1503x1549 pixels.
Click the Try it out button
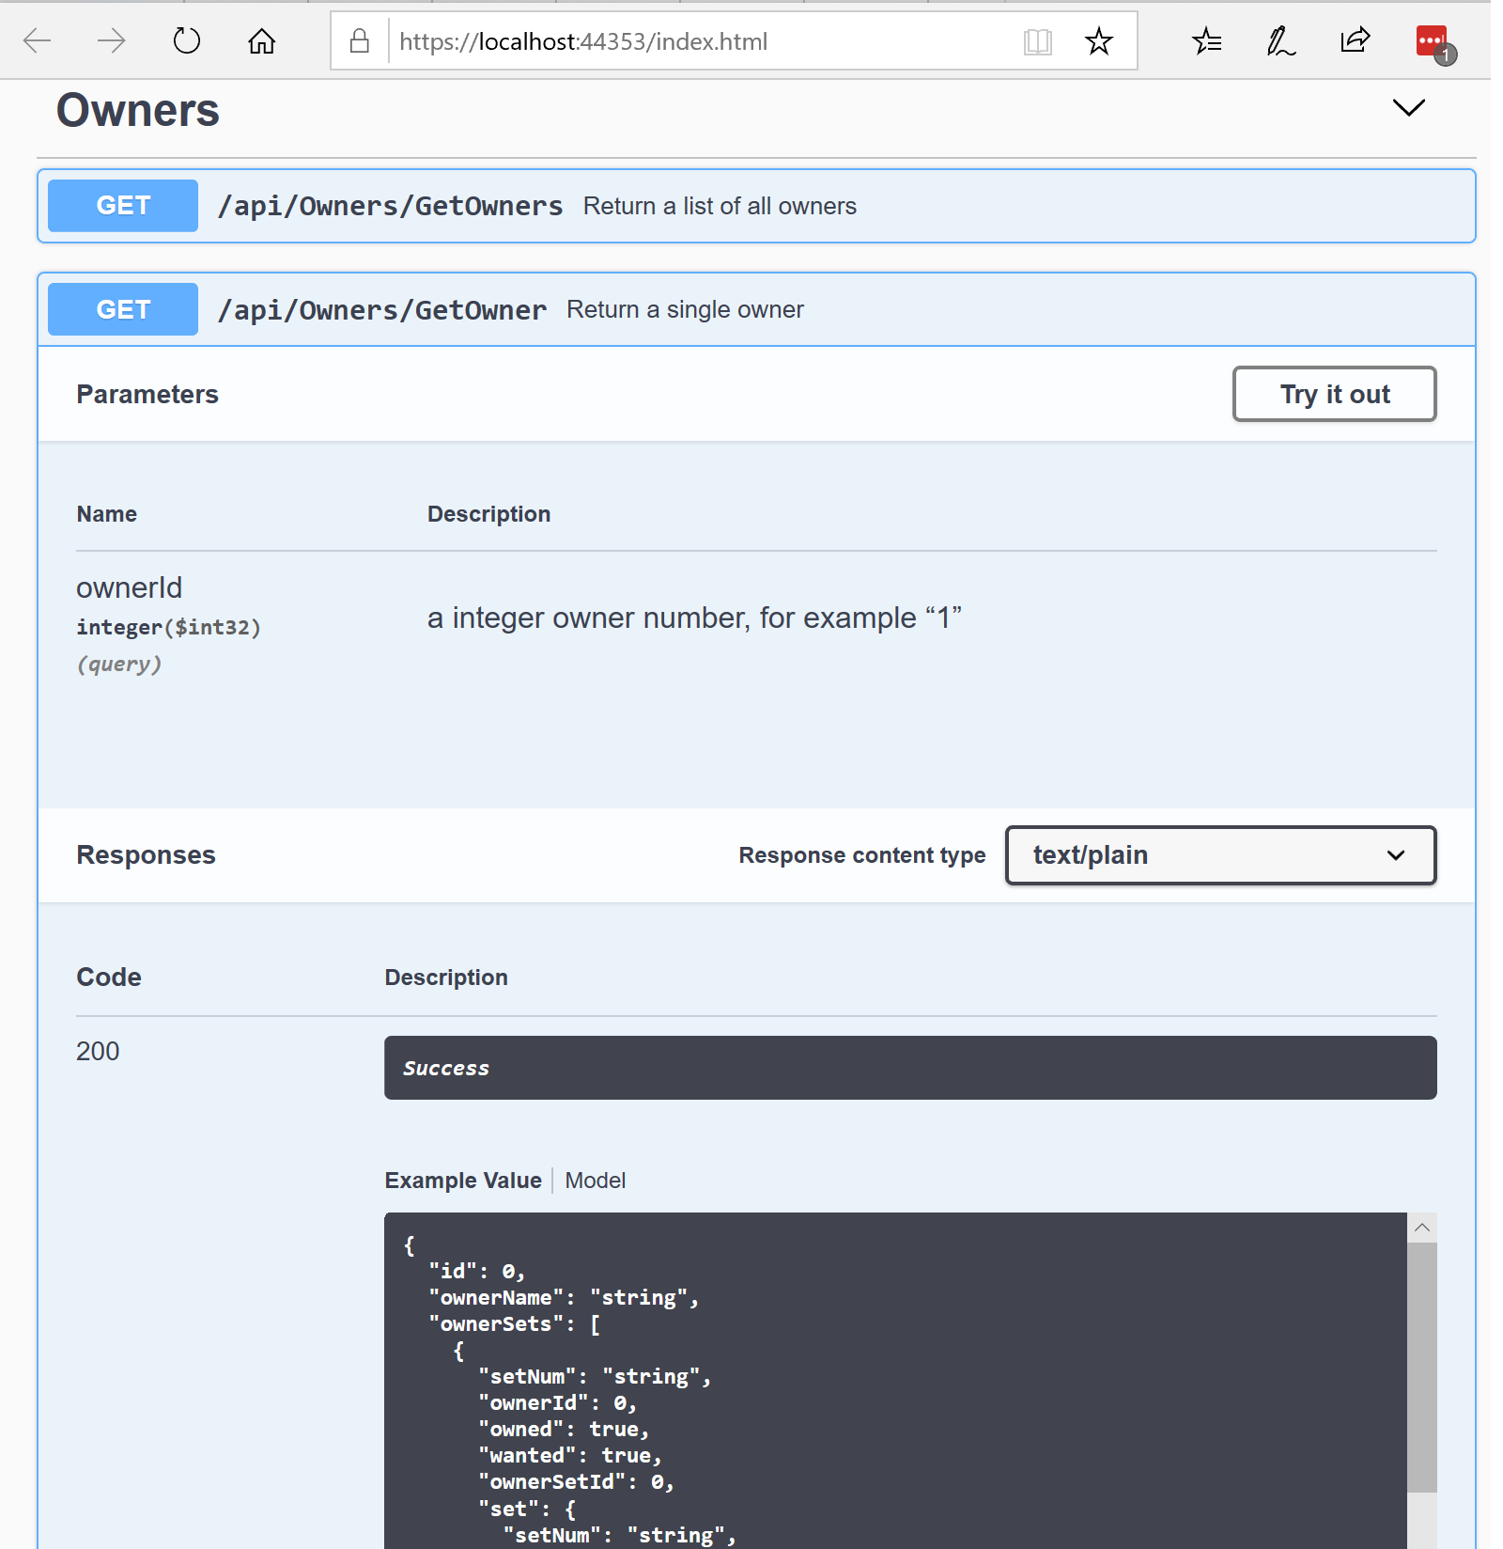(1334, 394)
